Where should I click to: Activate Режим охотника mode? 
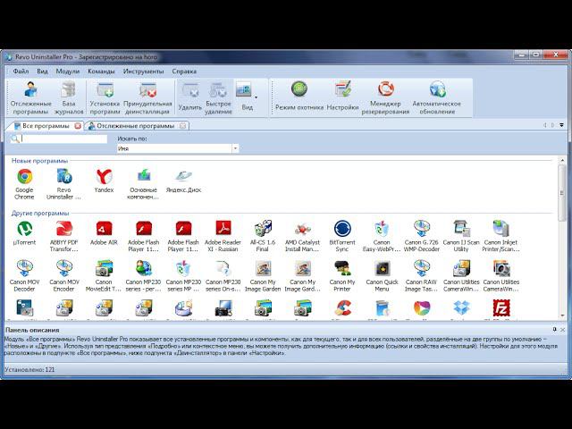click(299, 96)
